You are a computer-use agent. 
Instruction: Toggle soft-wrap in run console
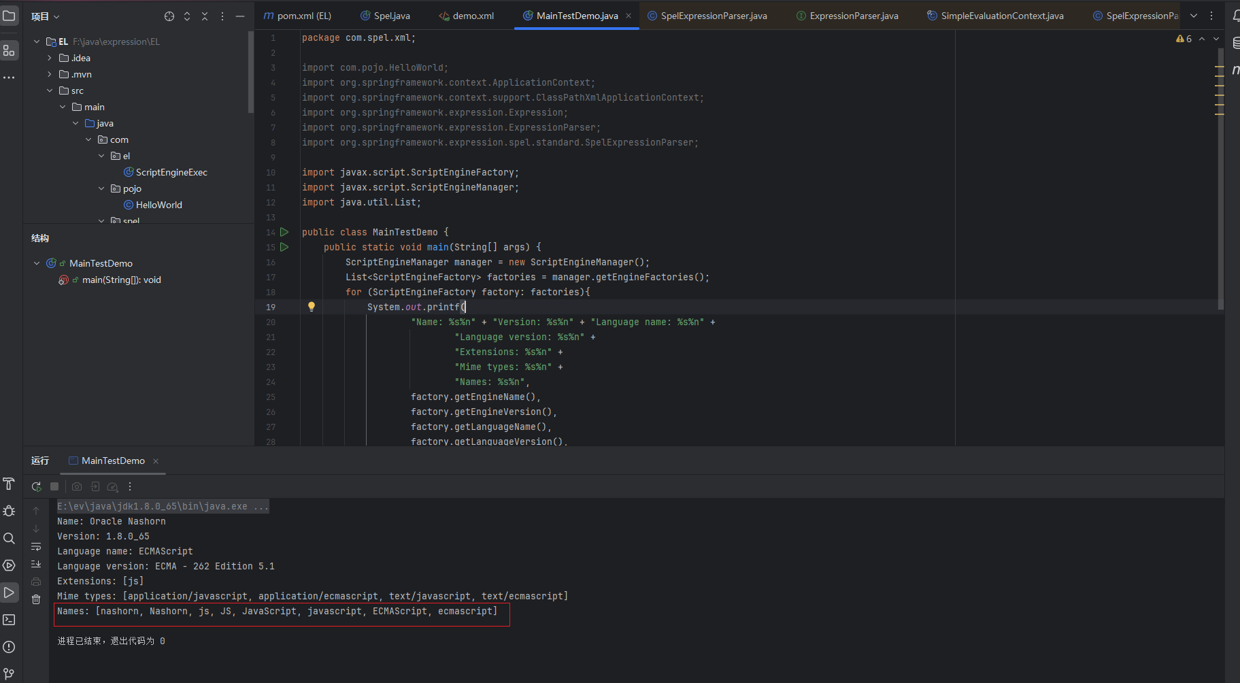point(36,546)
